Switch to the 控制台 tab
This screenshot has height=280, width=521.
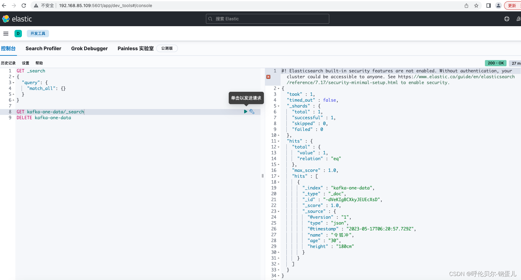coord(8,48)
